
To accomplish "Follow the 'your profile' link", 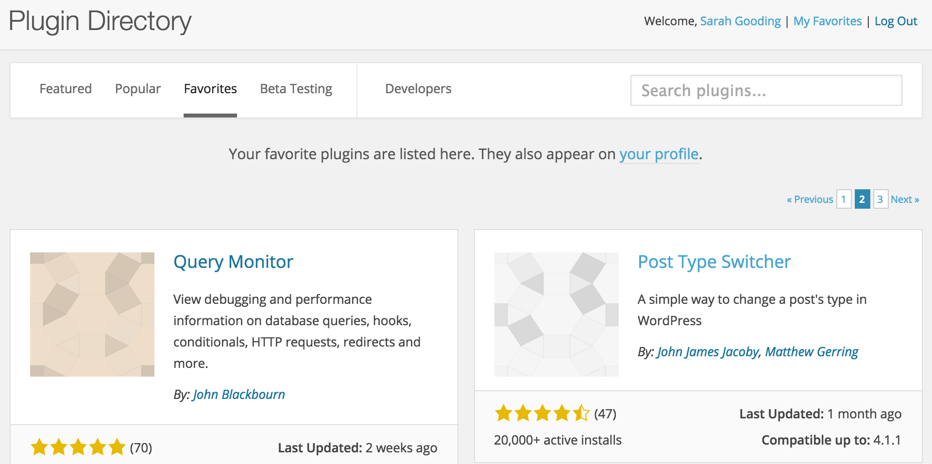I will (x=659, y=154).
